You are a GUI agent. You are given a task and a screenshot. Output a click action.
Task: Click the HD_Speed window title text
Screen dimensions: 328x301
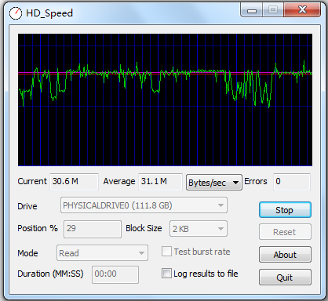pyautogui.click(x=49, y=13)
